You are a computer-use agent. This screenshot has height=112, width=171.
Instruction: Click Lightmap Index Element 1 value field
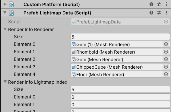(x=120, y=104)
